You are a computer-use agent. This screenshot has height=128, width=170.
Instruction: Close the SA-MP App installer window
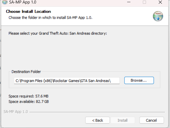coord(160,2)
